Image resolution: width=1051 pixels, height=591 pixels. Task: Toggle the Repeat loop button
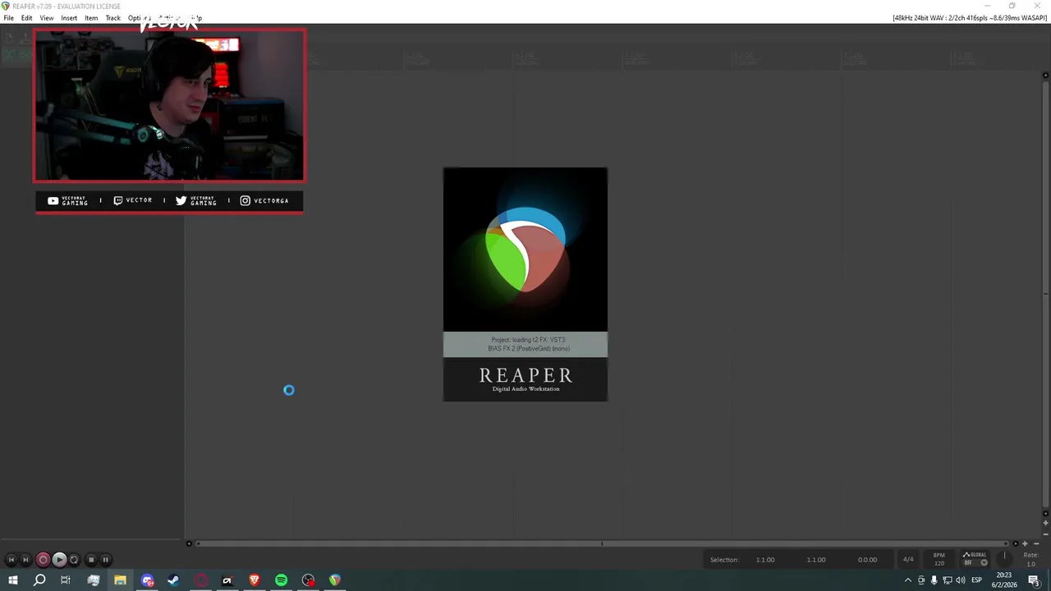[x=74, y=560]
